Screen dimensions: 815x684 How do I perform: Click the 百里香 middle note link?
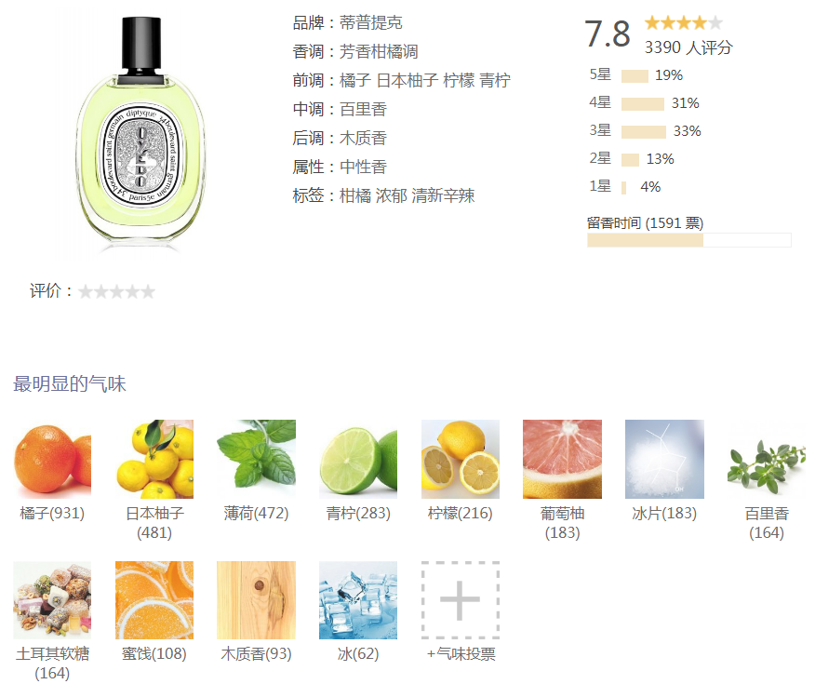(363, 109)
